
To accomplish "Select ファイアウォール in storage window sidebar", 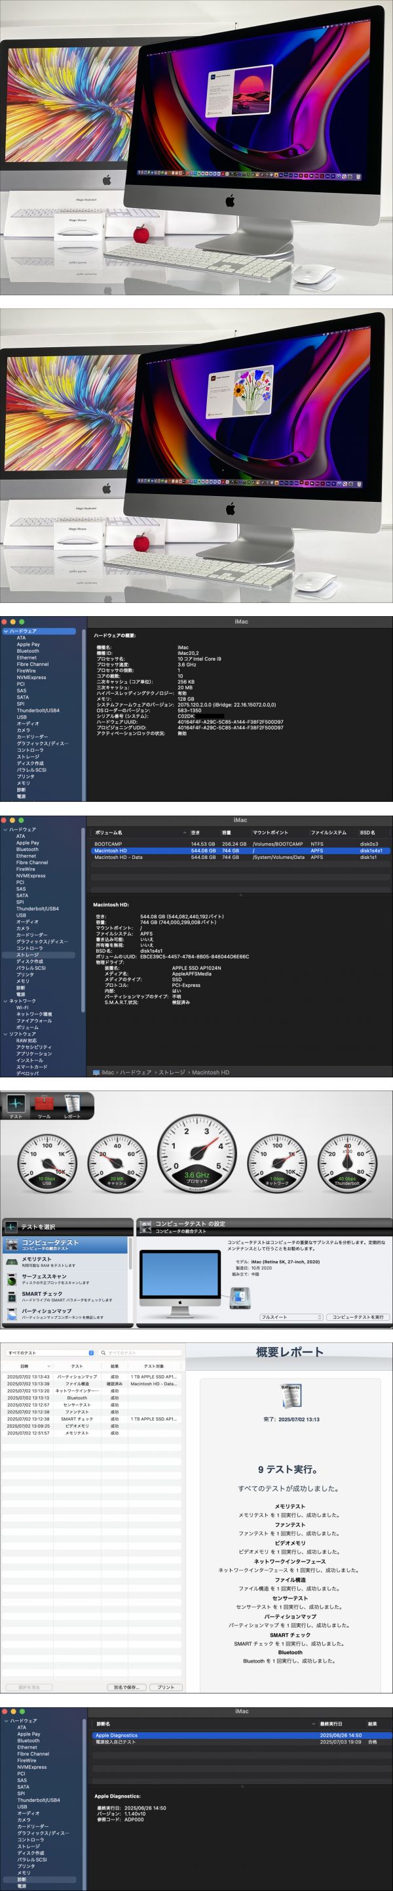I will [x=33, y=1020].
